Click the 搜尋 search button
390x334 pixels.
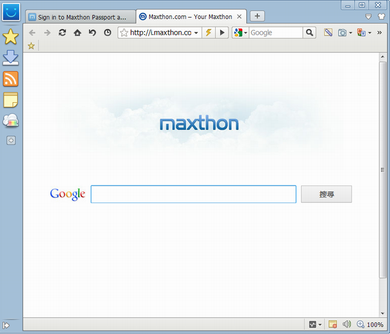pos(326,194)
